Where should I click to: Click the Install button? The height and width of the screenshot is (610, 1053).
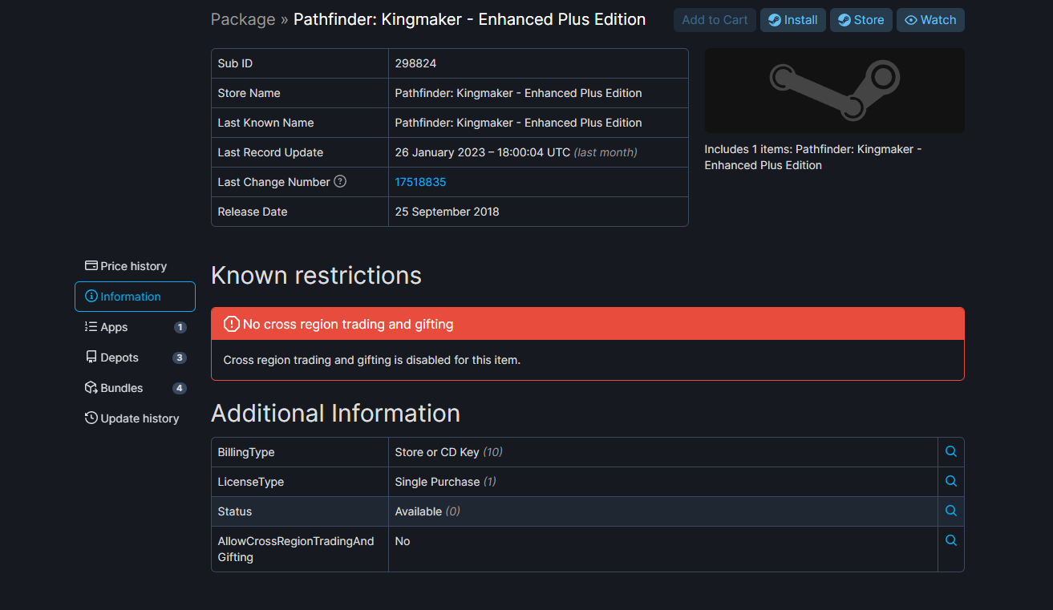click(793, 20)
